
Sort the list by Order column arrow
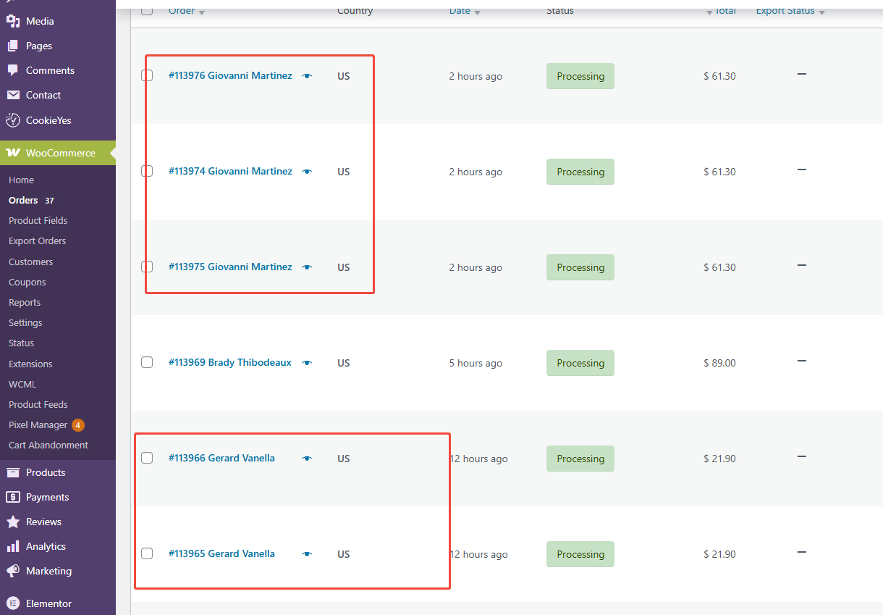(x=202, y=12)
